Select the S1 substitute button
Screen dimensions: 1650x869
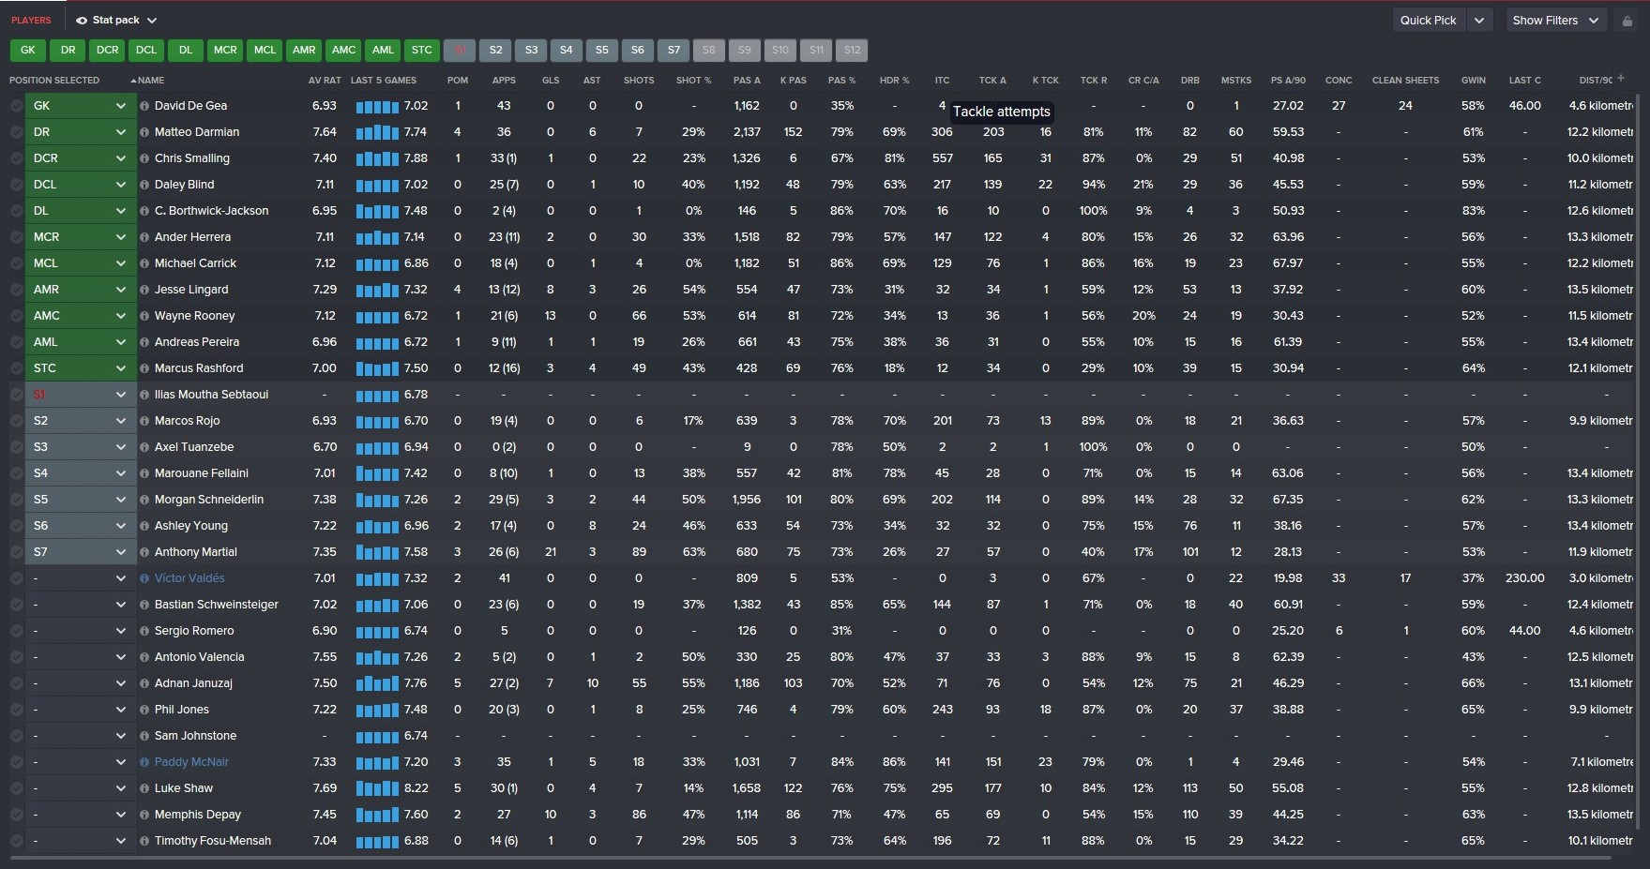460,51
